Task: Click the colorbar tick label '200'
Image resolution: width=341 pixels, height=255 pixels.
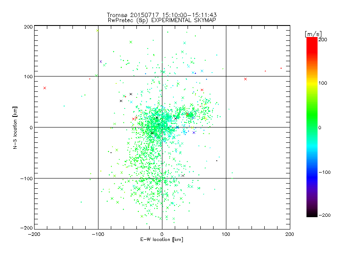Action: (323, 40)
